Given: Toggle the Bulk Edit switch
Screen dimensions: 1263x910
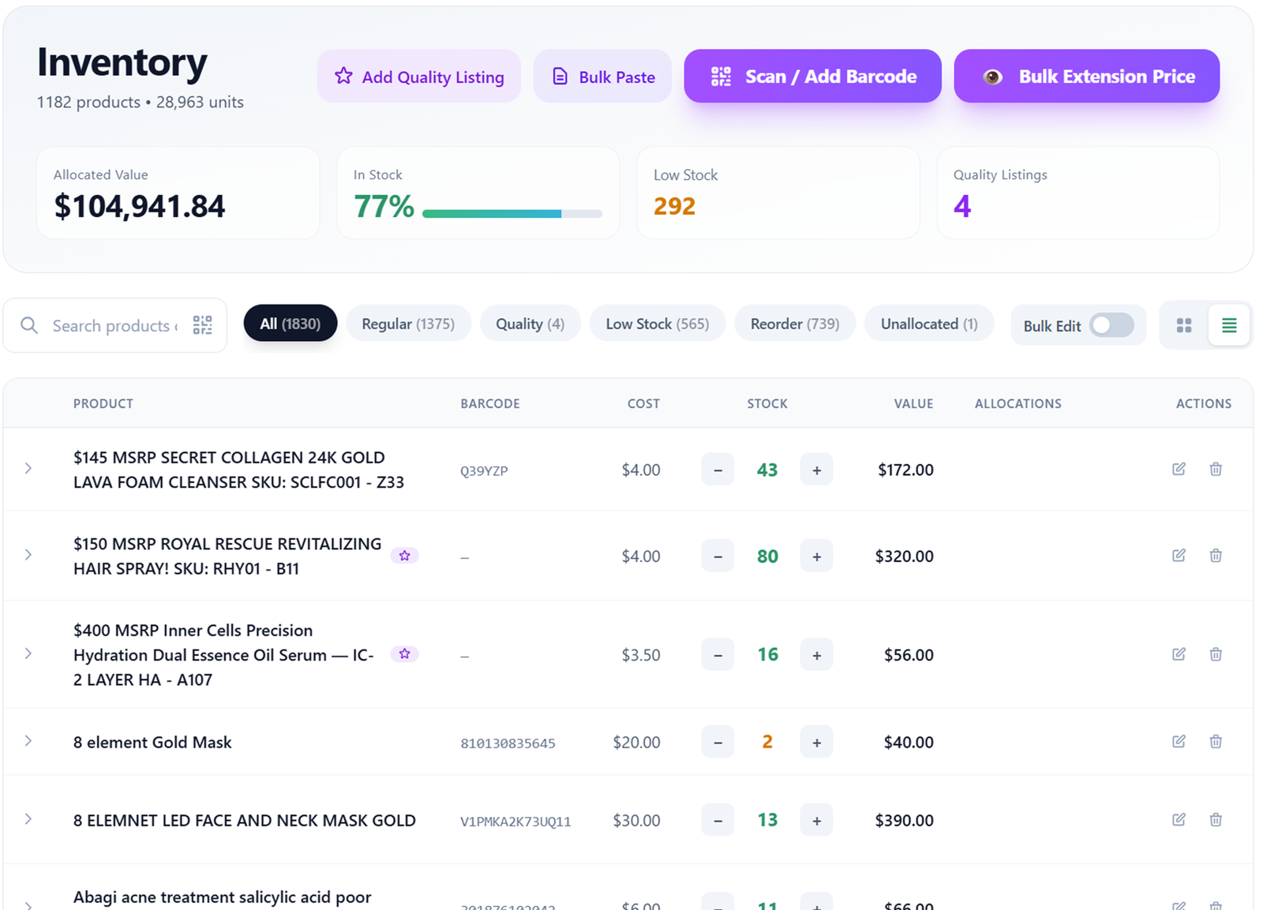Looking at the screenshot, I should pos(1111,325).
